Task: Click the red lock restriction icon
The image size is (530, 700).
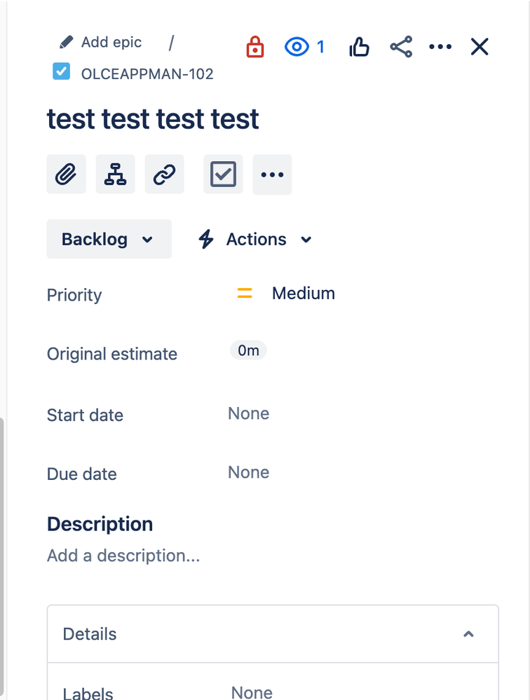Action: [x=255, y=47]
